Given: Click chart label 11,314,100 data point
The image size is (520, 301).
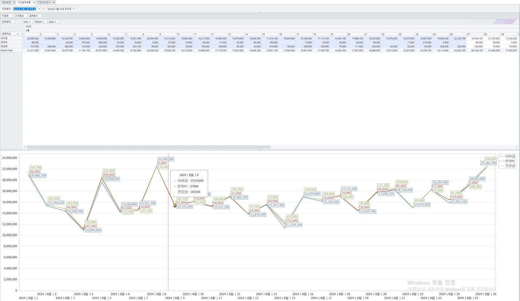Looking at the screenshot, I should click(x=294, y=225).
